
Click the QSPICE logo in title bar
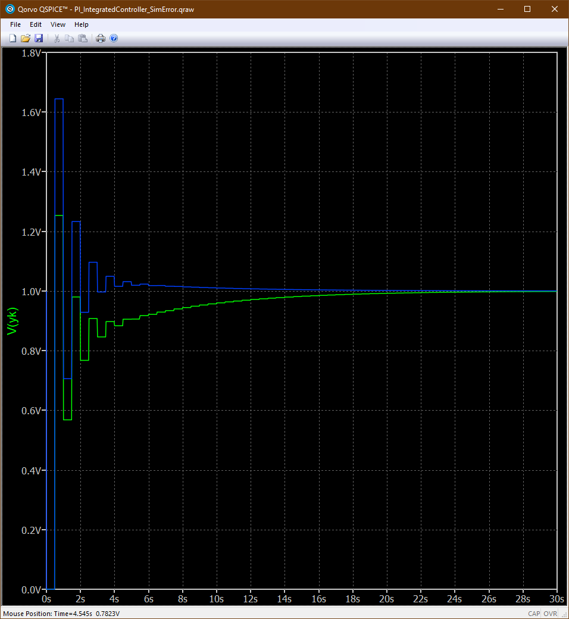9,9
